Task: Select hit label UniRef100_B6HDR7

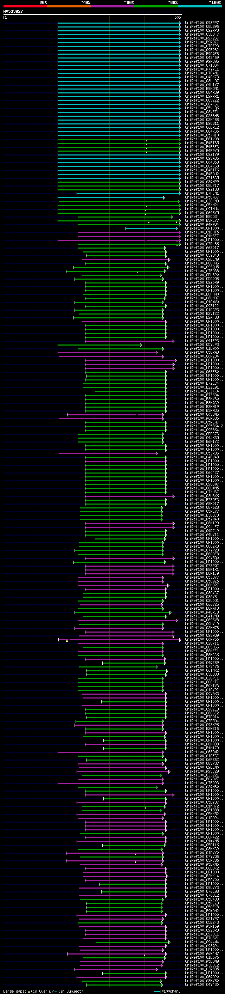Action: (x=202, y=585)
